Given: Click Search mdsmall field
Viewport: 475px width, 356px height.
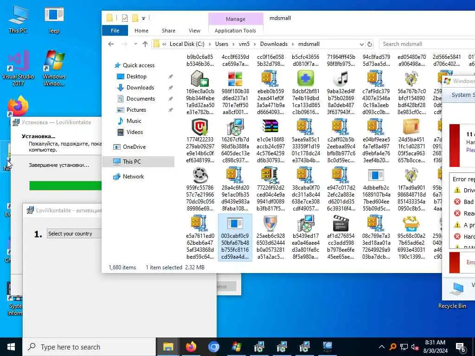Looking at the screenshot, I should click(x=427, y=44).
